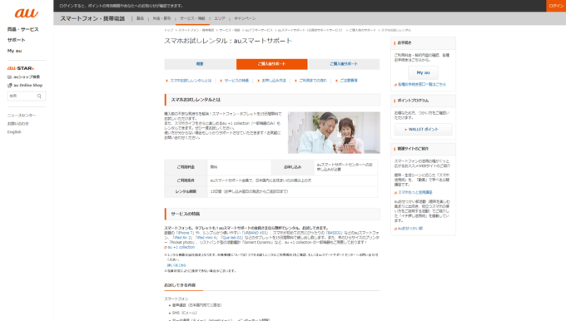
Task: Open the au STAR logo link
Action: point(21,68)
